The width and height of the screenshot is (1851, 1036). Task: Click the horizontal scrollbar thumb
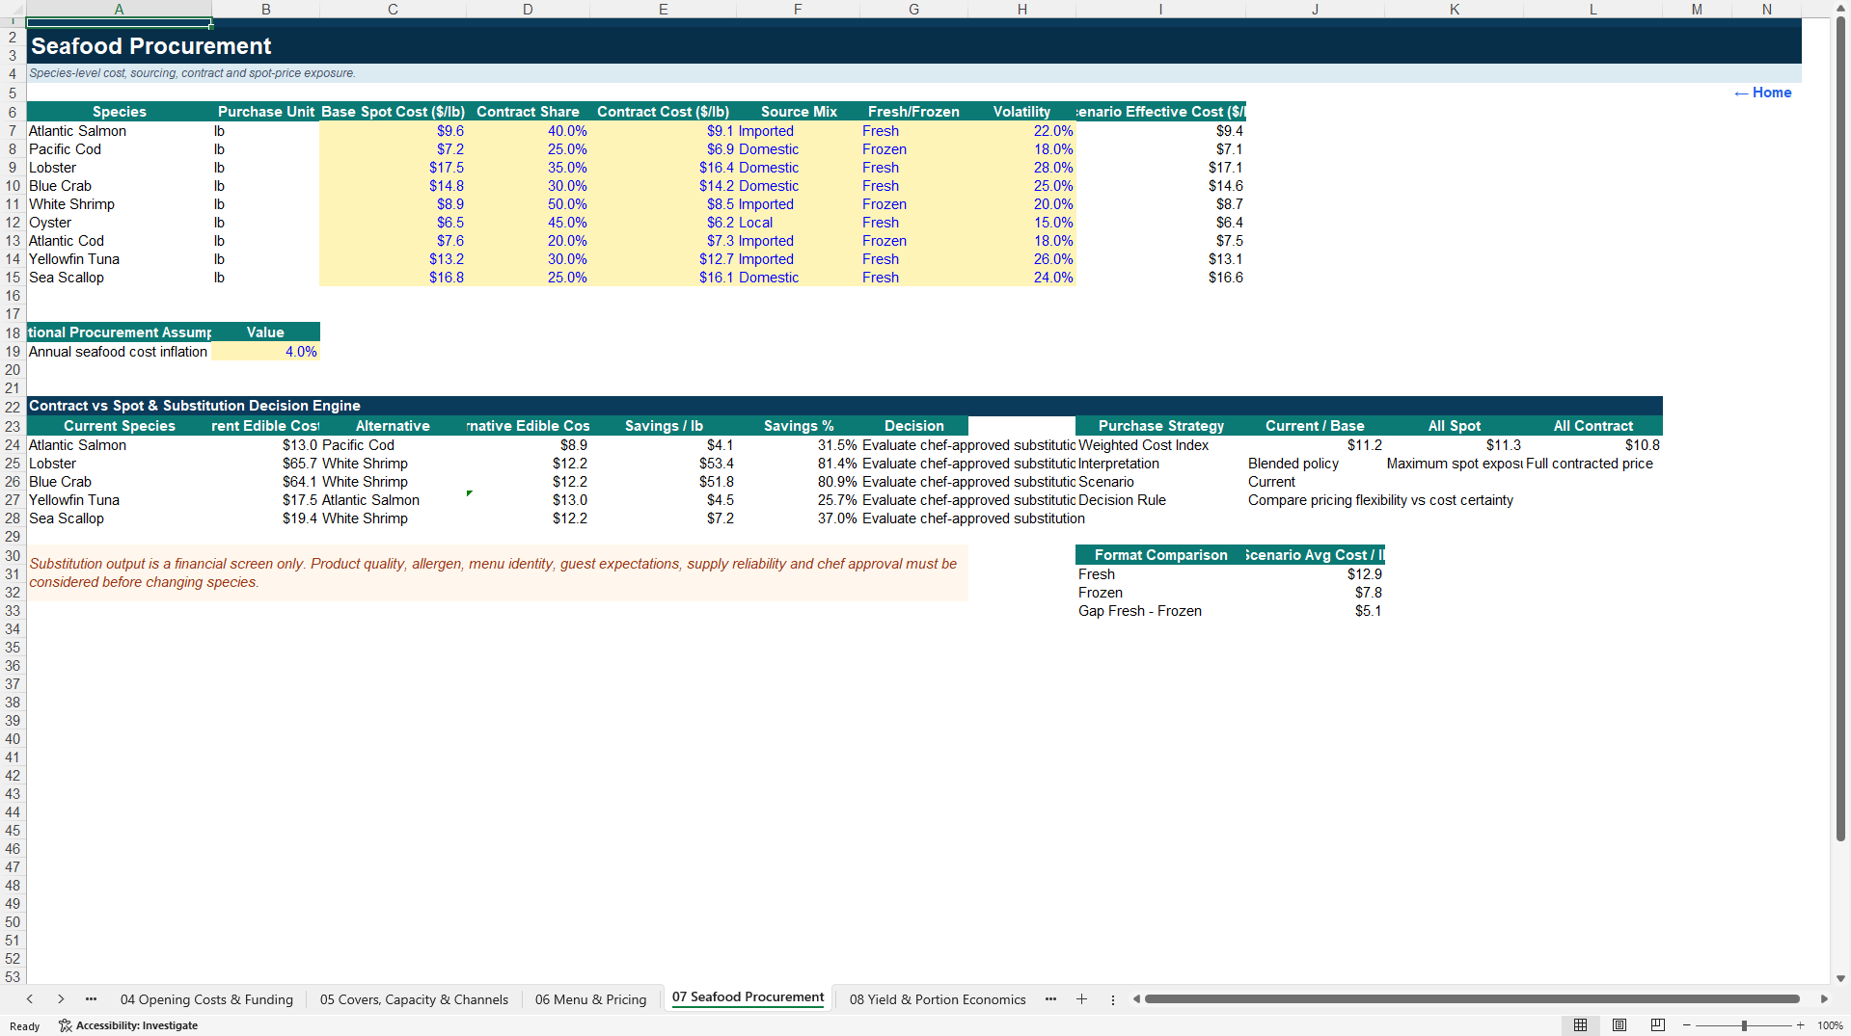tap(1472, 999)
